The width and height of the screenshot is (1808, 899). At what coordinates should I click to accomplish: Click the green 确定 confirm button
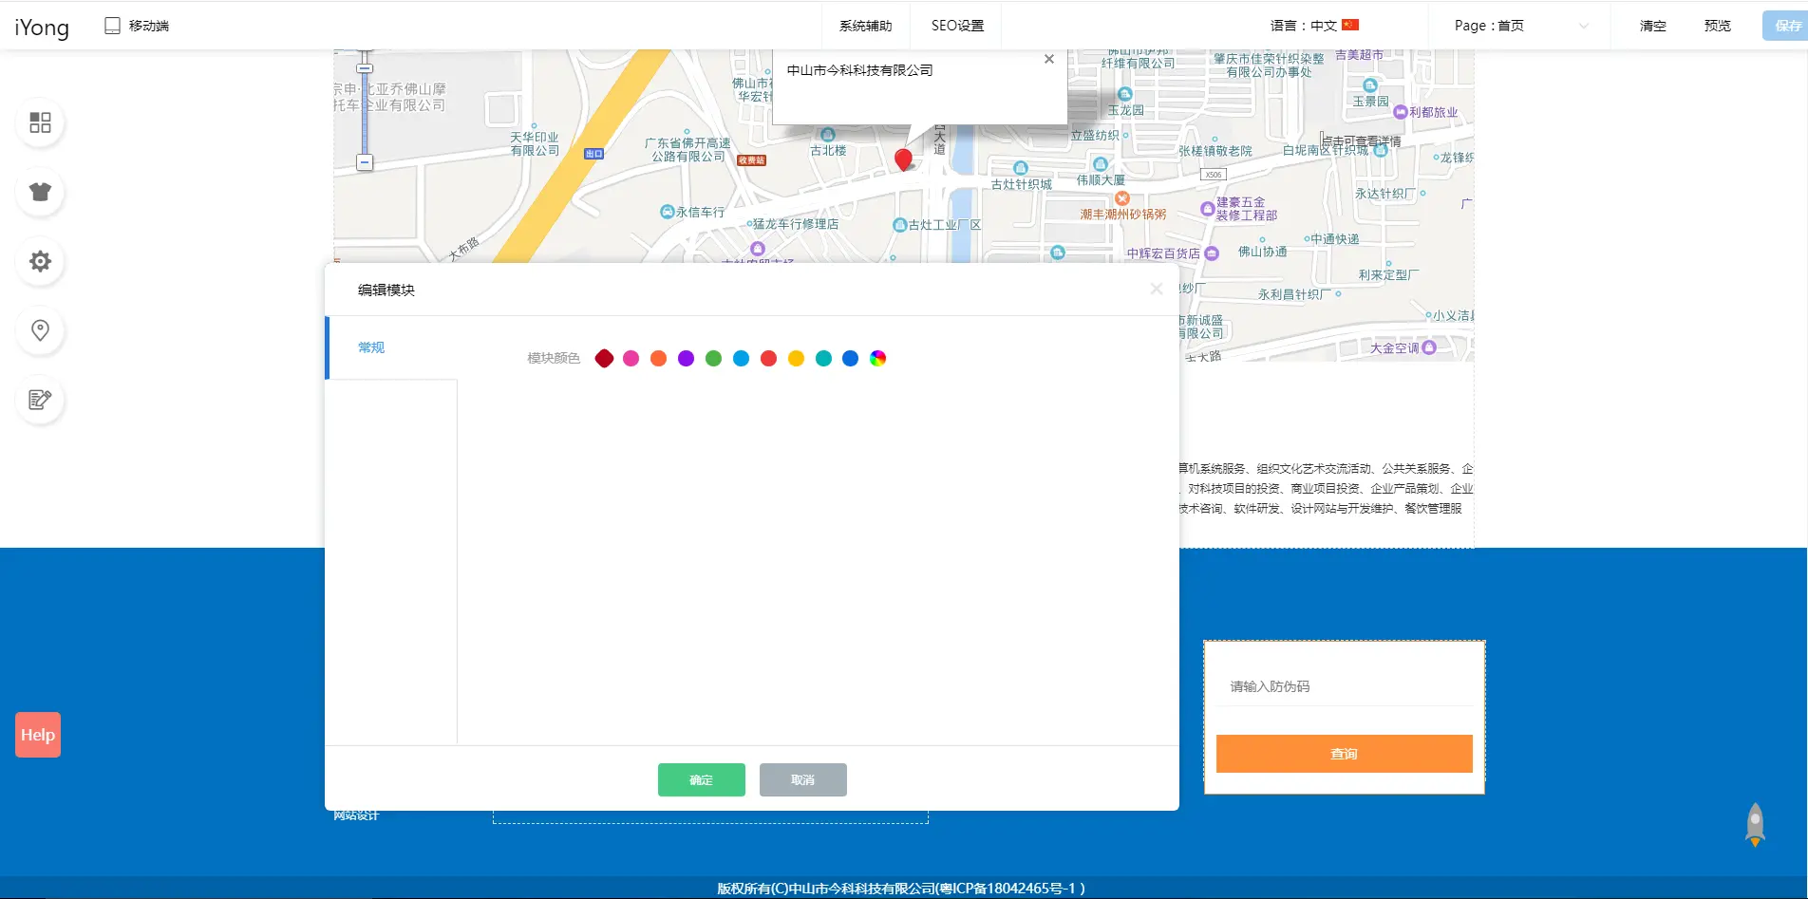(x=701, y=779)
